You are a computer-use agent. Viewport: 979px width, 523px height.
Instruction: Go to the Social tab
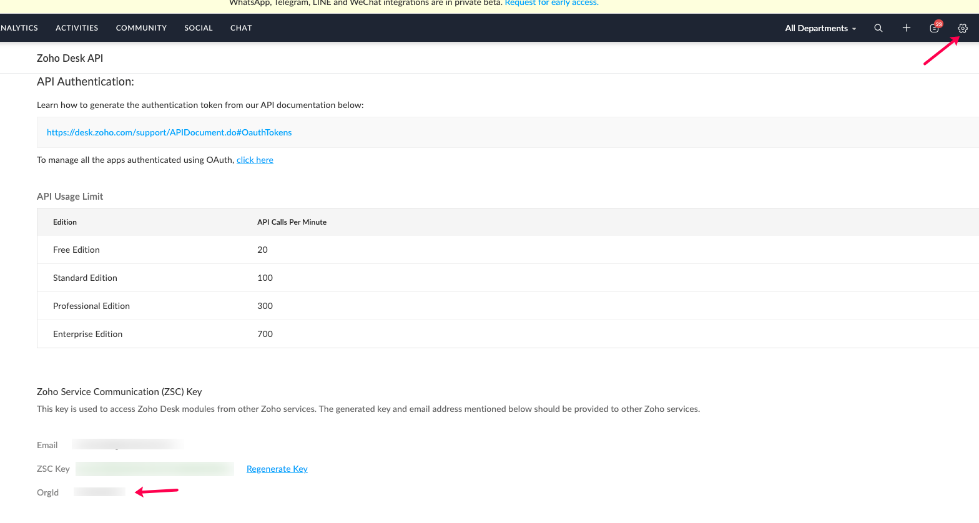point(199,28)
